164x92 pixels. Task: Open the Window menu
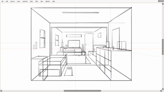coord(48,1)
